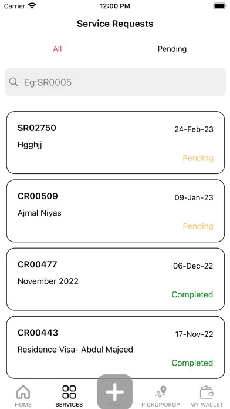Tap the Home icon in bottom bar
The image size is (230, 409).
(23, 392)
